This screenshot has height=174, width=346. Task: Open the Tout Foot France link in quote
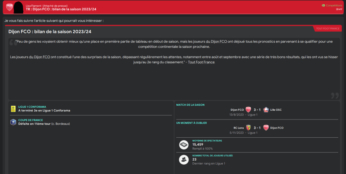pos(201,62)
